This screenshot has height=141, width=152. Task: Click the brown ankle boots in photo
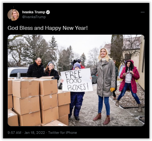pyautogui.click(x=101, y=118)
